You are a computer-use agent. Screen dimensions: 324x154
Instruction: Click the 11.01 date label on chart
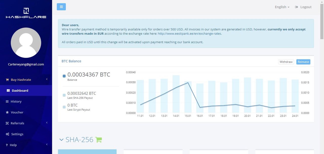pos(140,116)
